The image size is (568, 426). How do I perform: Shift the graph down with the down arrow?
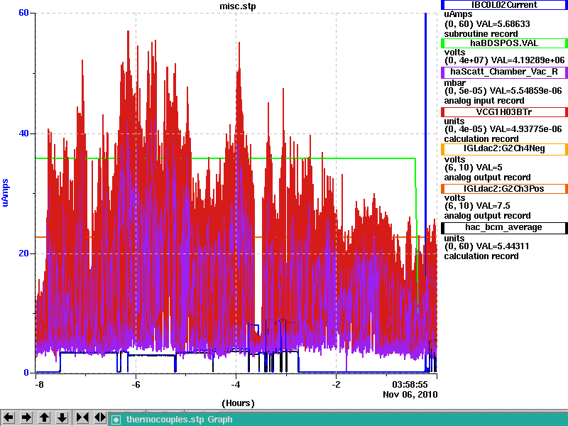click(x=62, y=417)
